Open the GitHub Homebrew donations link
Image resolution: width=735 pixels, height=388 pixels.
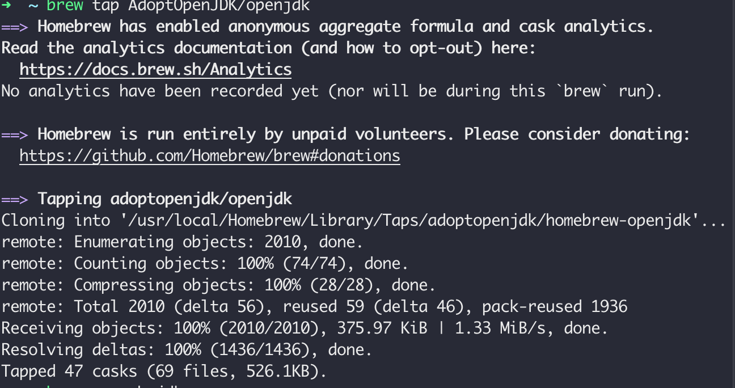210,156
